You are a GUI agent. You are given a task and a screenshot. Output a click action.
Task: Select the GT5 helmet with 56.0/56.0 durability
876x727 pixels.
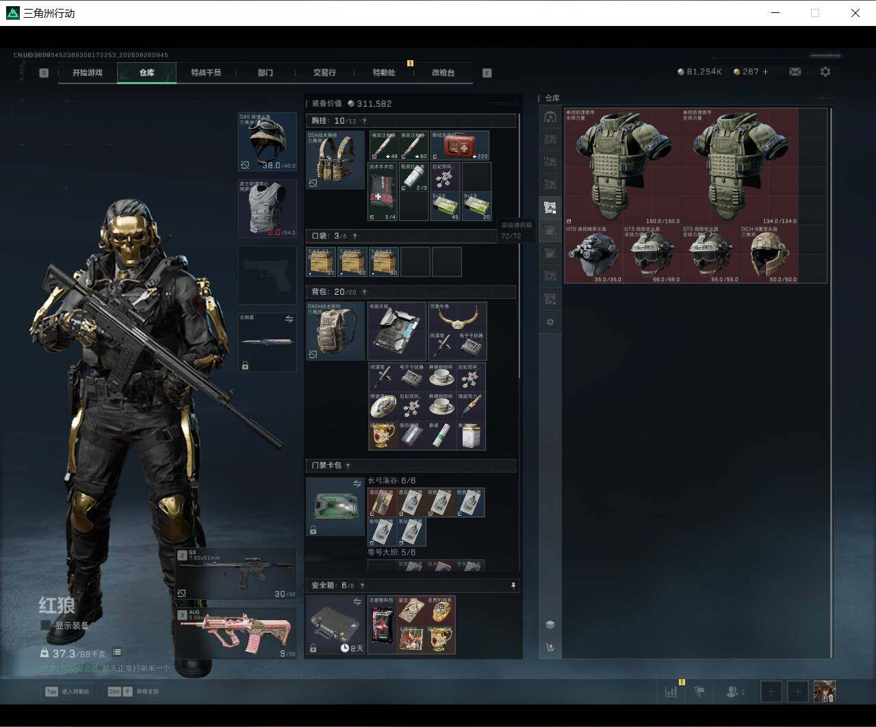[x=652, y=254]
